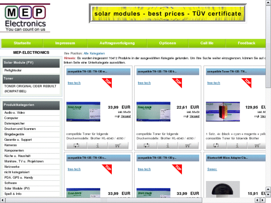Follow the Alle Kategorien breadcrumb link
The width and height of the screenshot is (271, 203).
tap(94, 53)
